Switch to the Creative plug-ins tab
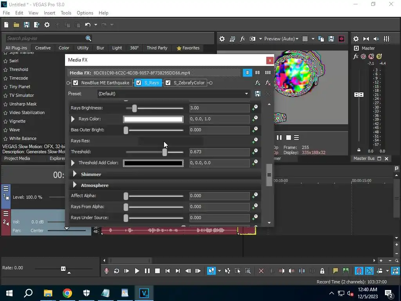The image size is (401, 301). pyautogui.click(x=43, y=48)
